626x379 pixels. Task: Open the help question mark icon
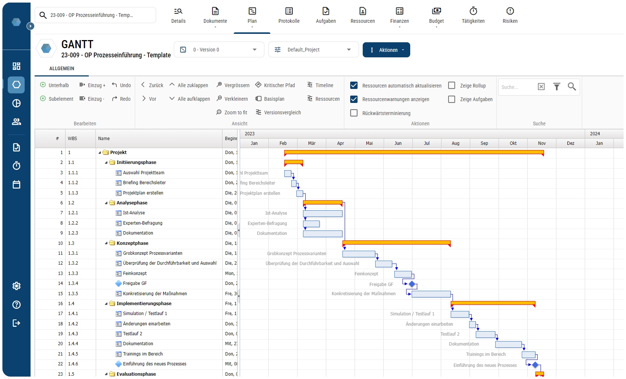click(x=16, y=305)
